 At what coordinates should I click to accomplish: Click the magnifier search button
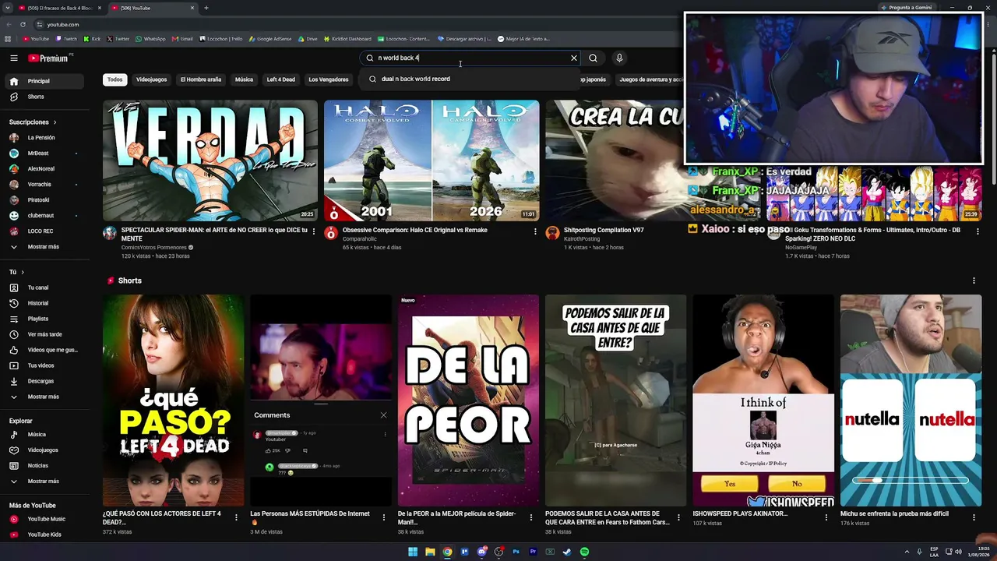[x=593, y=58]
